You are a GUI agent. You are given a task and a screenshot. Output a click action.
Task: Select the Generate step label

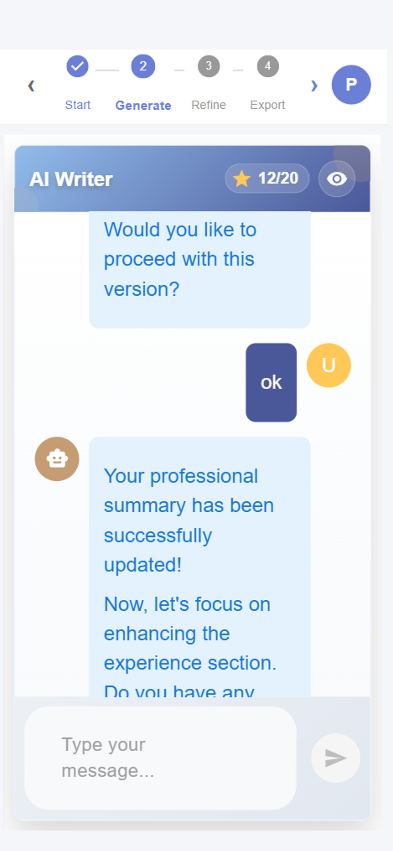click(x=143, y=105)
